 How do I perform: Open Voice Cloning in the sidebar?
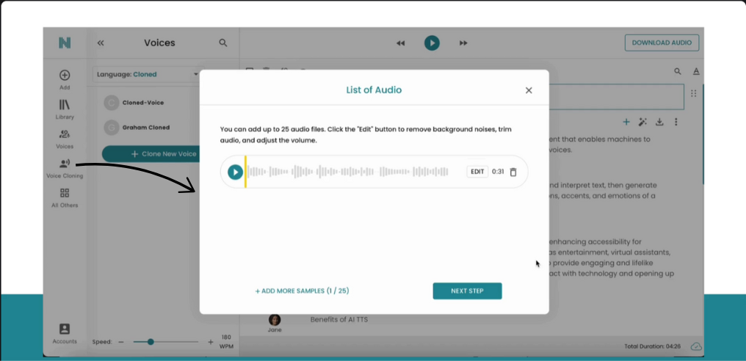(65, 168)
